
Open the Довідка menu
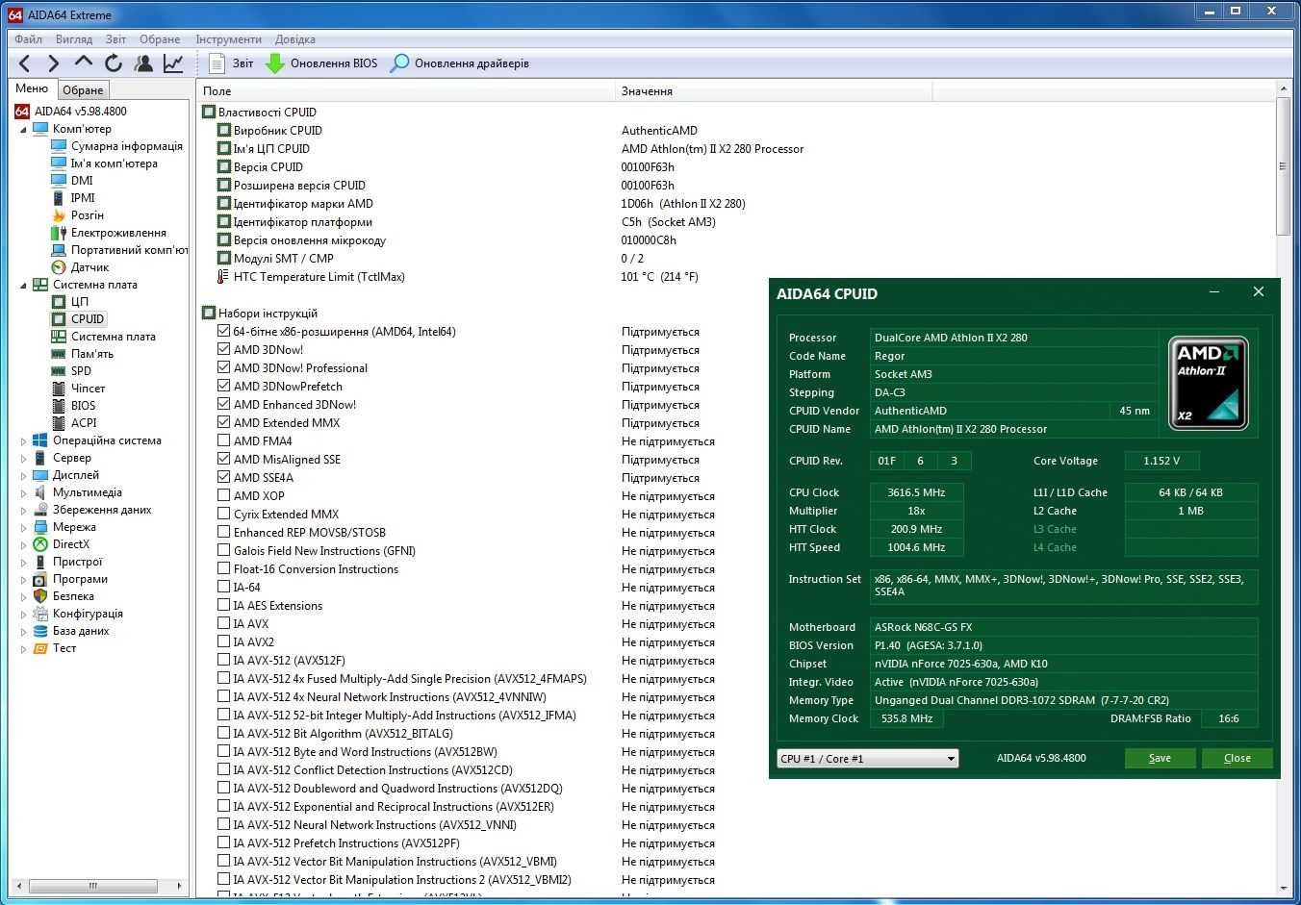point(294,39)
